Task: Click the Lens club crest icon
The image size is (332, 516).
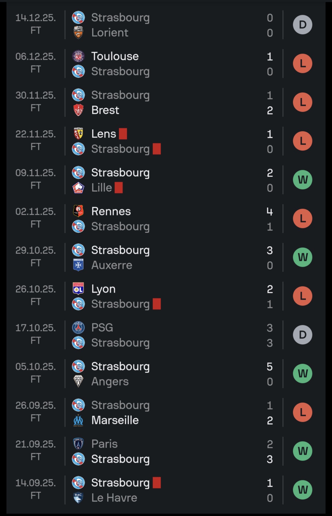Action: point(78,134)
